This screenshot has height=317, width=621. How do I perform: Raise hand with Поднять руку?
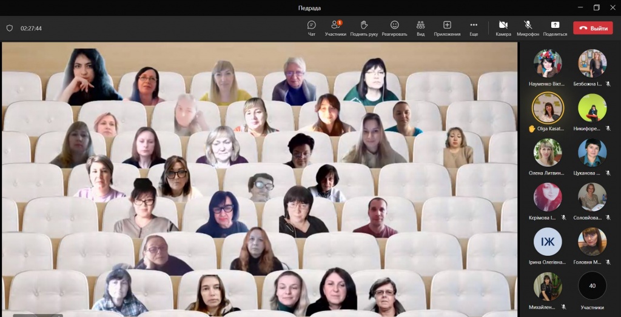pyautogui.click(x=364, y=28)
